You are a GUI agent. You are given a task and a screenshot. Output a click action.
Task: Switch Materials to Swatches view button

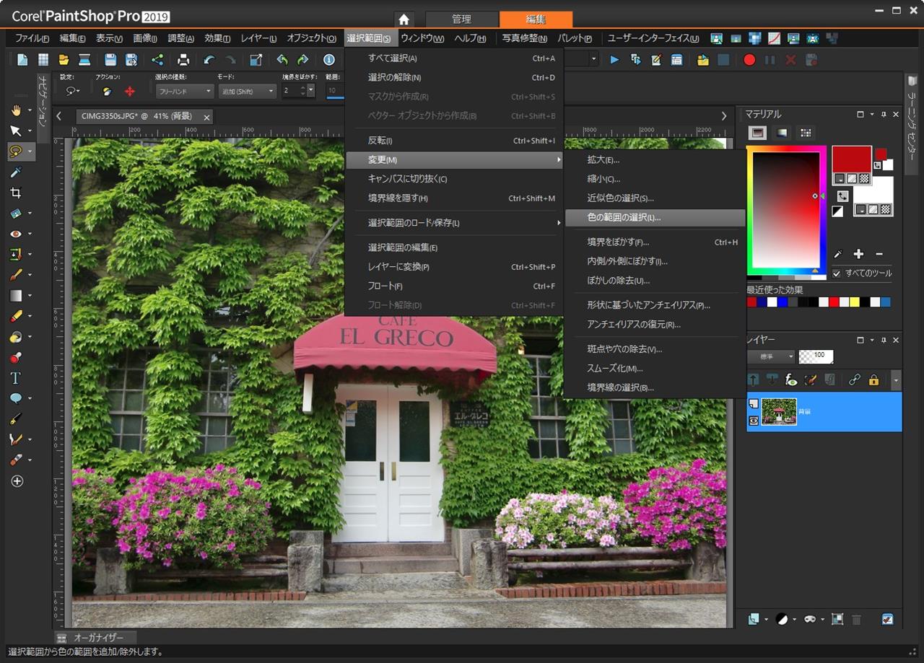click(x=806, y=133)
